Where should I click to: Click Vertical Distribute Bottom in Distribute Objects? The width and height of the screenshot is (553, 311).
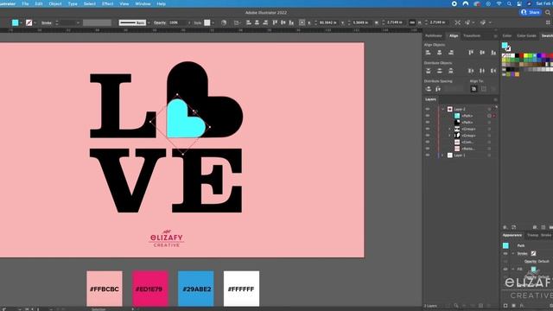[x=451, y=71]
